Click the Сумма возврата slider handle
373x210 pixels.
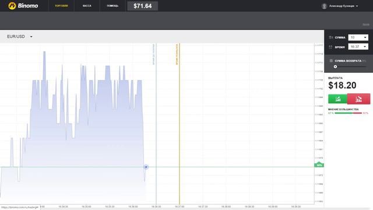(335, 67)
